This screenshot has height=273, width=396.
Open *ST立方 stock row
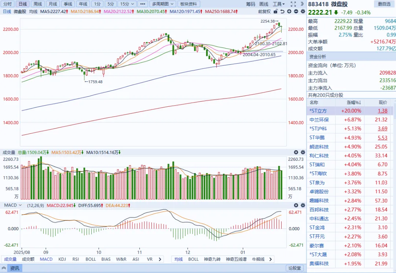click(x=350, y=111)
